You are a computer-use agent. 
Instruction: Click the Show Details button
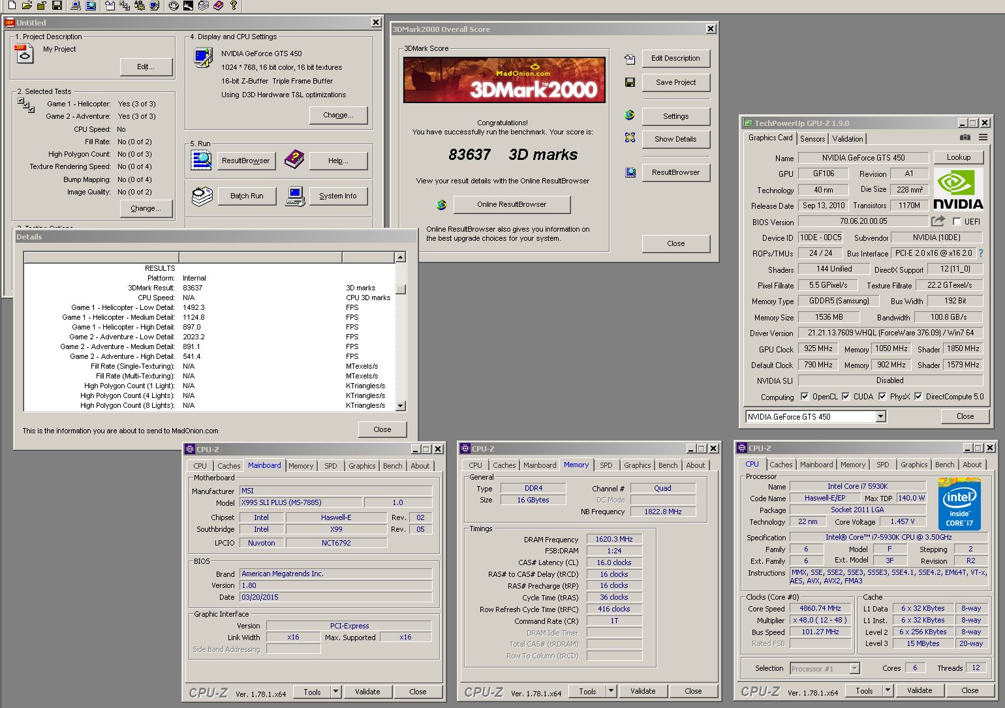pos(675,139)
